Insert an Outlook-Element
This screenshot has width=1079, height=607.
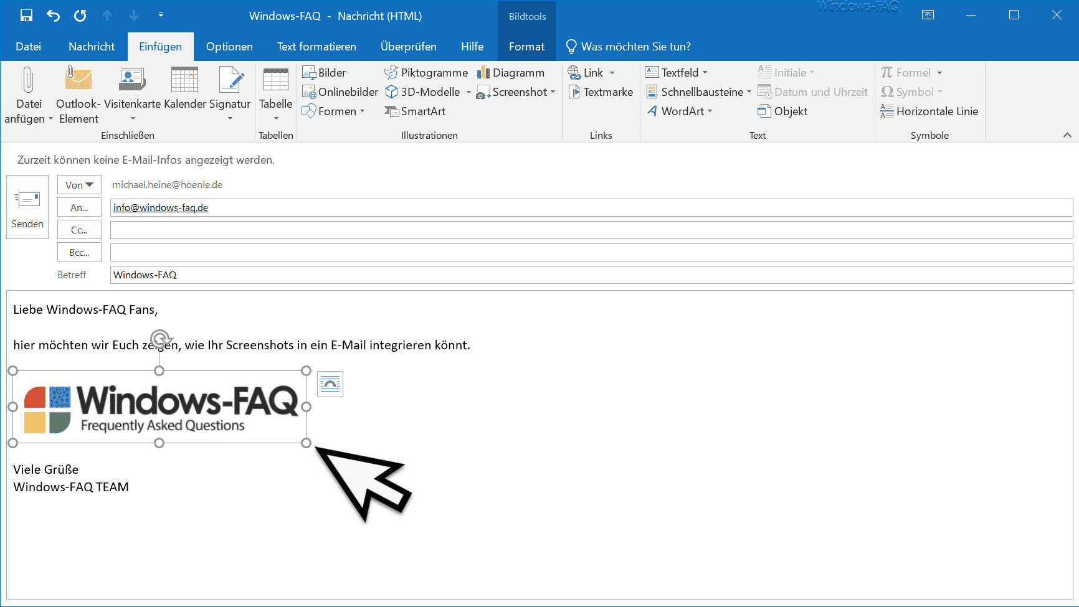coord(78,95)
